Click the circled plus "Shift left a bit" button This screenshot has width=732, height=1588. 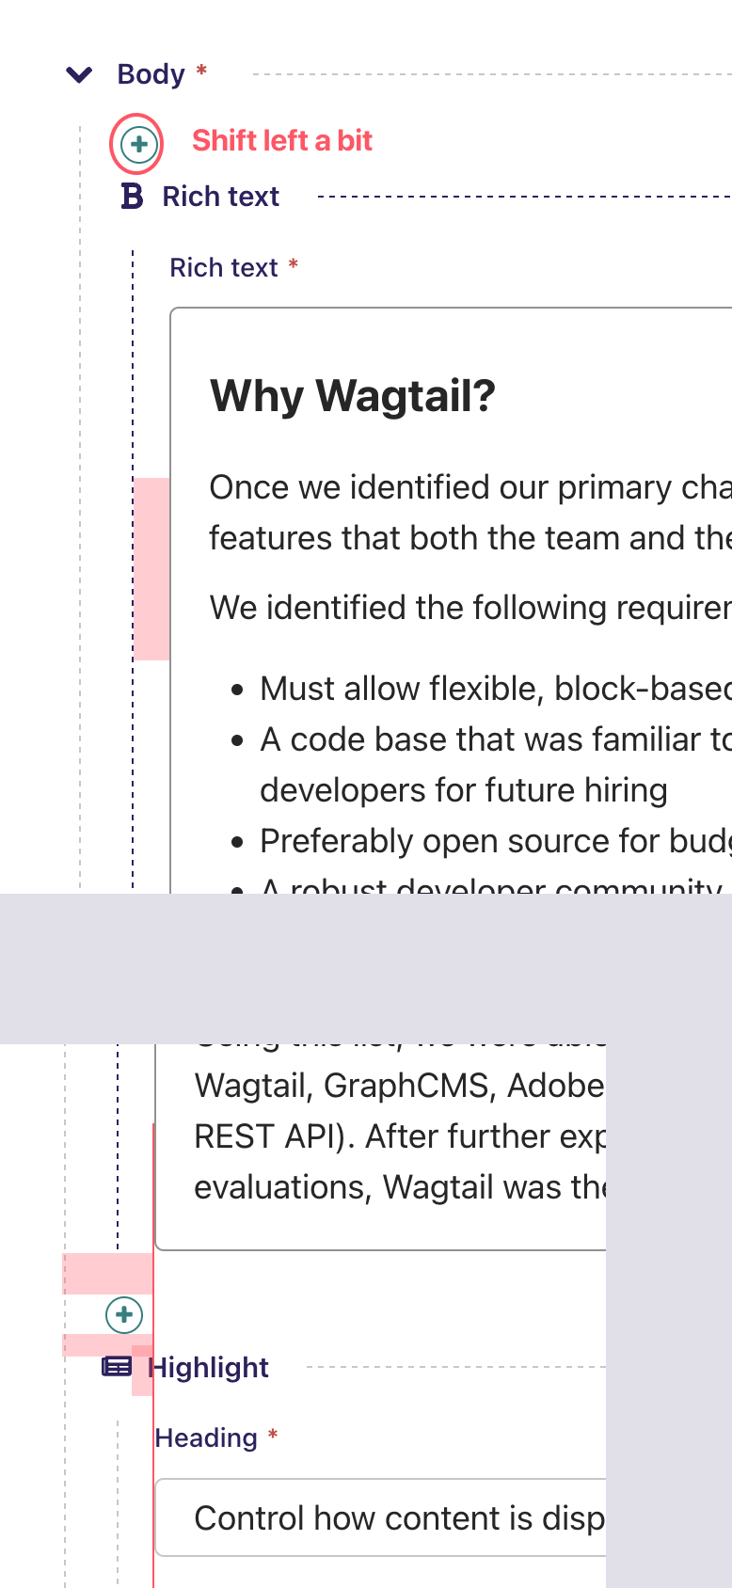point(136,145)
